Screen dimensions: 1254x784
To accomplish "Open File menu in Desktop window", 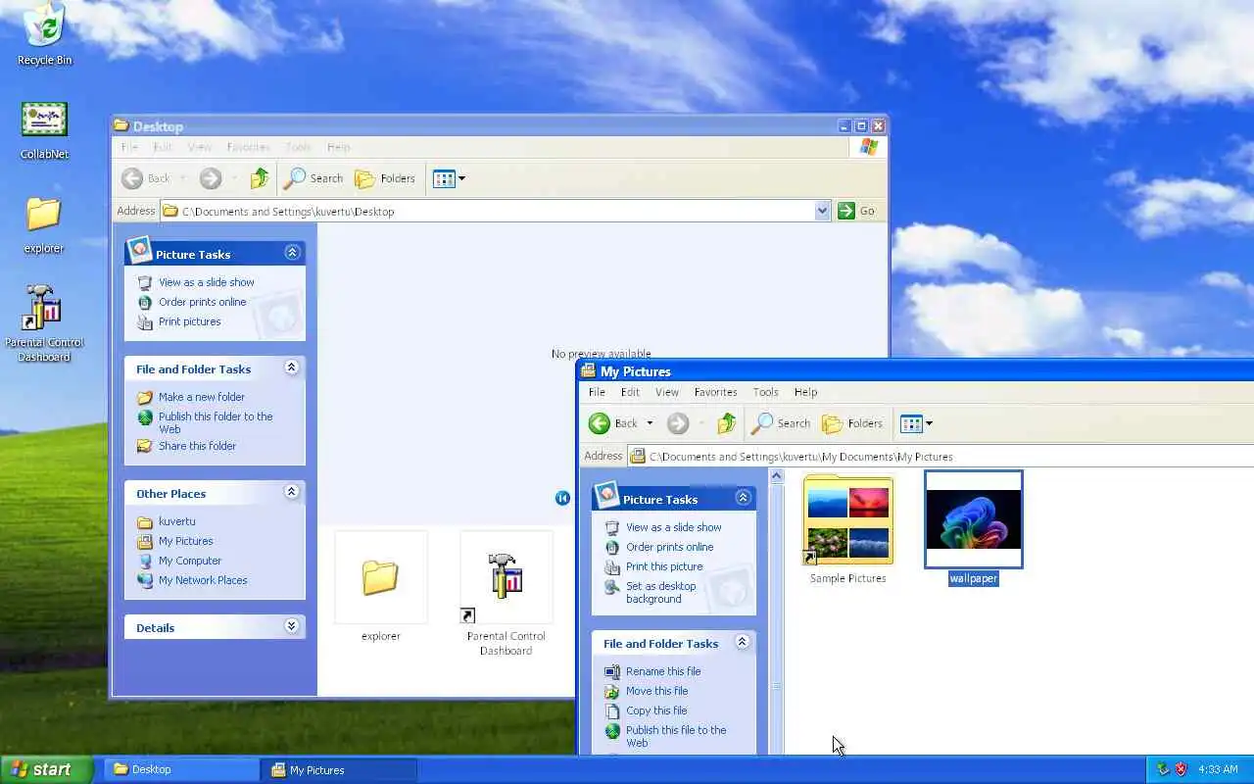I will (x=129, y=147).
